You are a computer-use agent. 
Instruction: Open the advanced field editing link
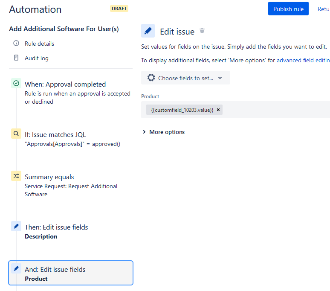[x=303, y=61]
